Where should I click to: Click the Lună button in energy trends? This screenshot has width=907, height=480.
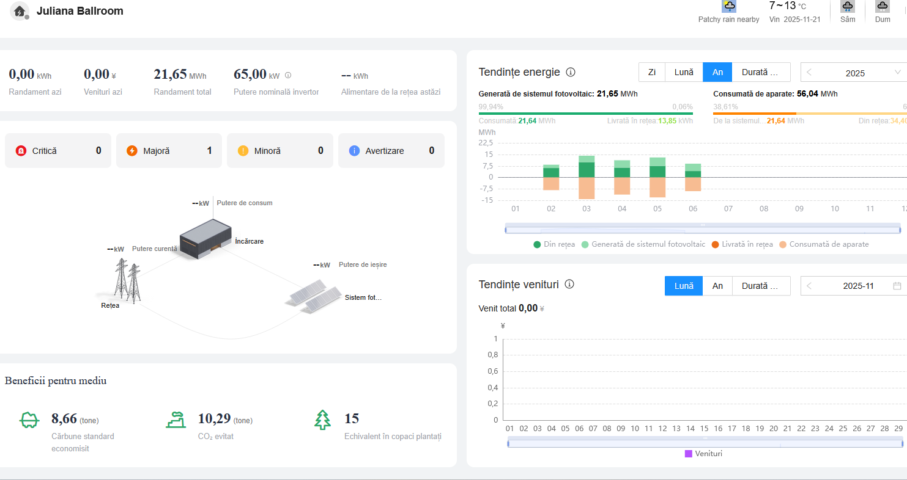684,72
